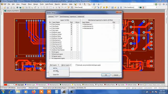
Task: Open the Mirror Layers dropdown
Action: pyautogui.click(x=66, y=65)
